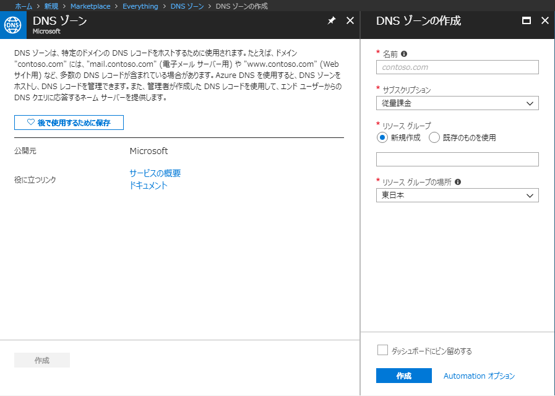Show info tooltip for リソース グループの場所
Viewport: 555px width, 396px height.
(x=458, y=182)
